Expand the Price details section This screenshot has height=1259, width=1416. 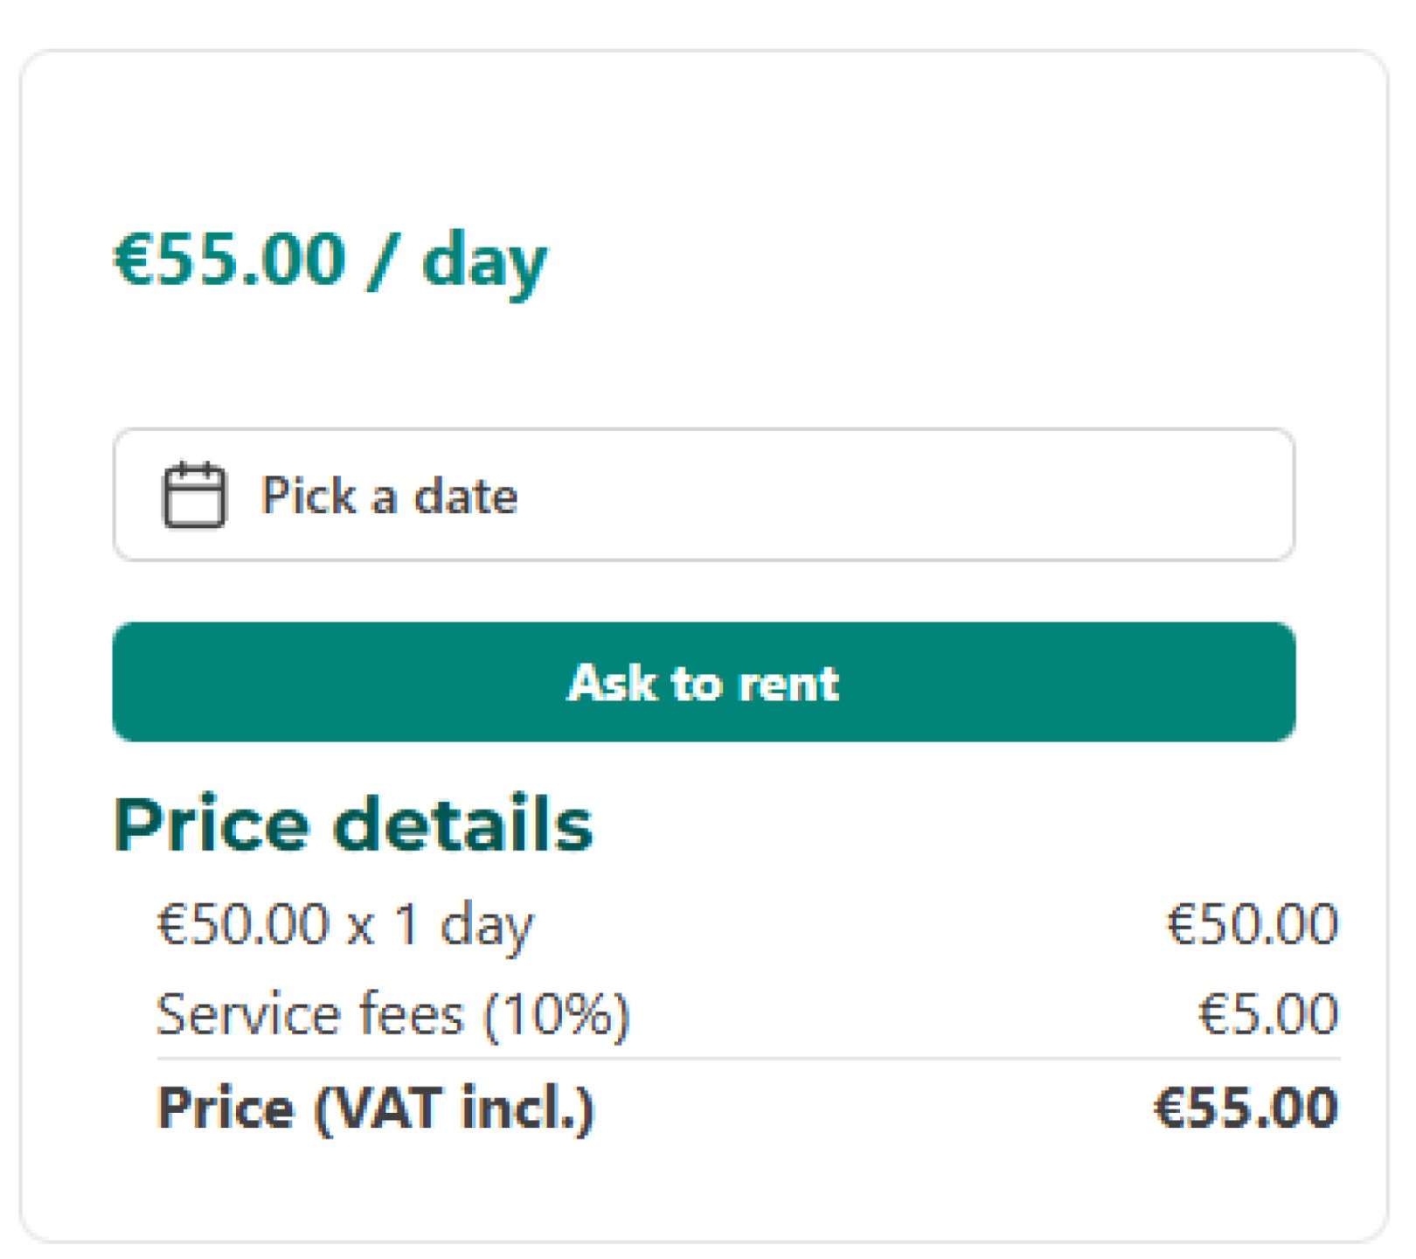tap(356, 823)
